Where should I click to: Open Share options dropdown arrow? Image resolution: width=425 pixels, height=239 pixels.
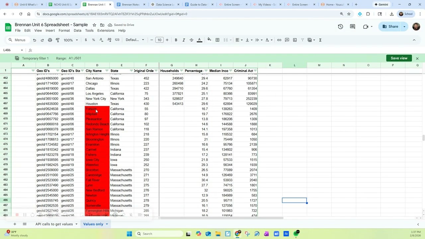pos(404,27)
